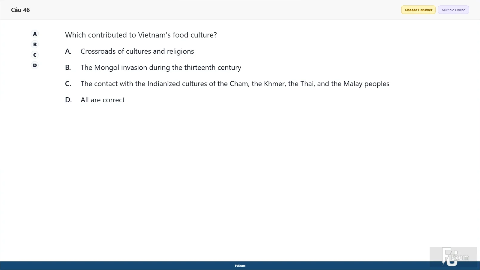Screen dimensions: 480x270
Task: Click the grey question header bar
Action: (240, 10)
